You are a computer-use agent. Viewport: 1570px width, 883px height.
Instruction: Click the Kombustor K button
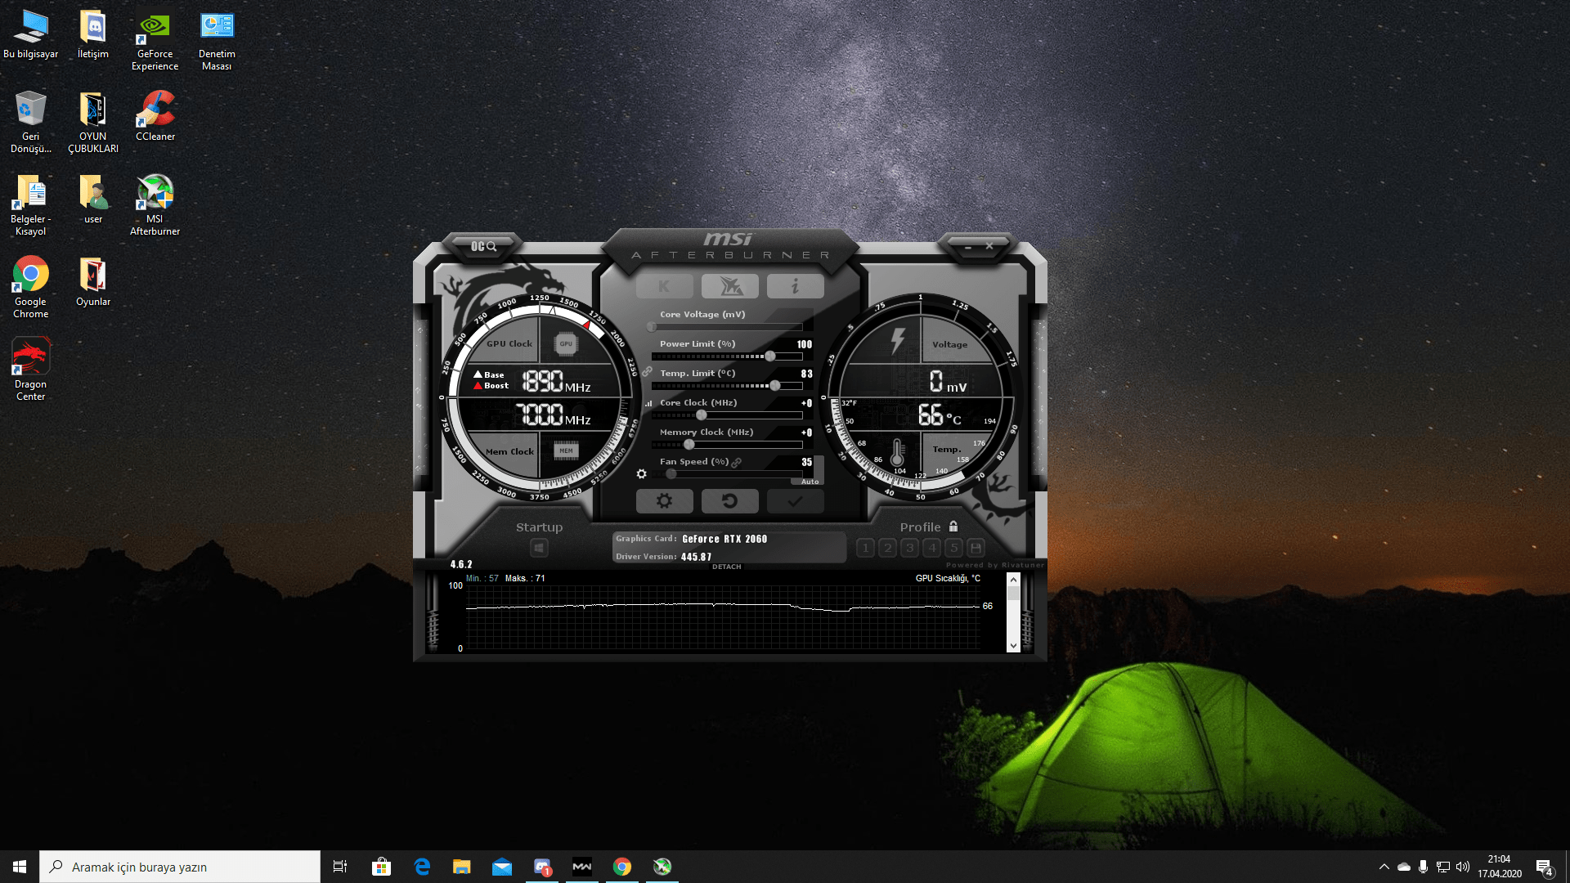coord(664,286)
